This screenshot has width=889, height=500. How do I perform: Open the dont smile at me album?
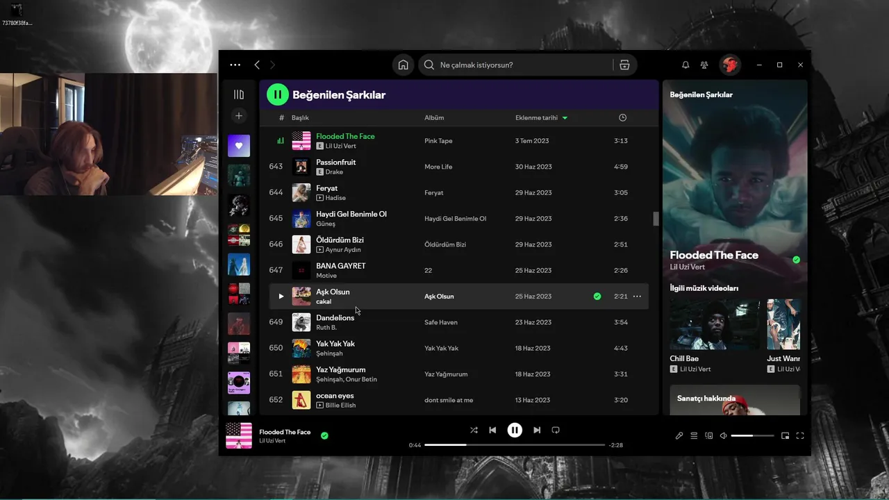[449, 400]
